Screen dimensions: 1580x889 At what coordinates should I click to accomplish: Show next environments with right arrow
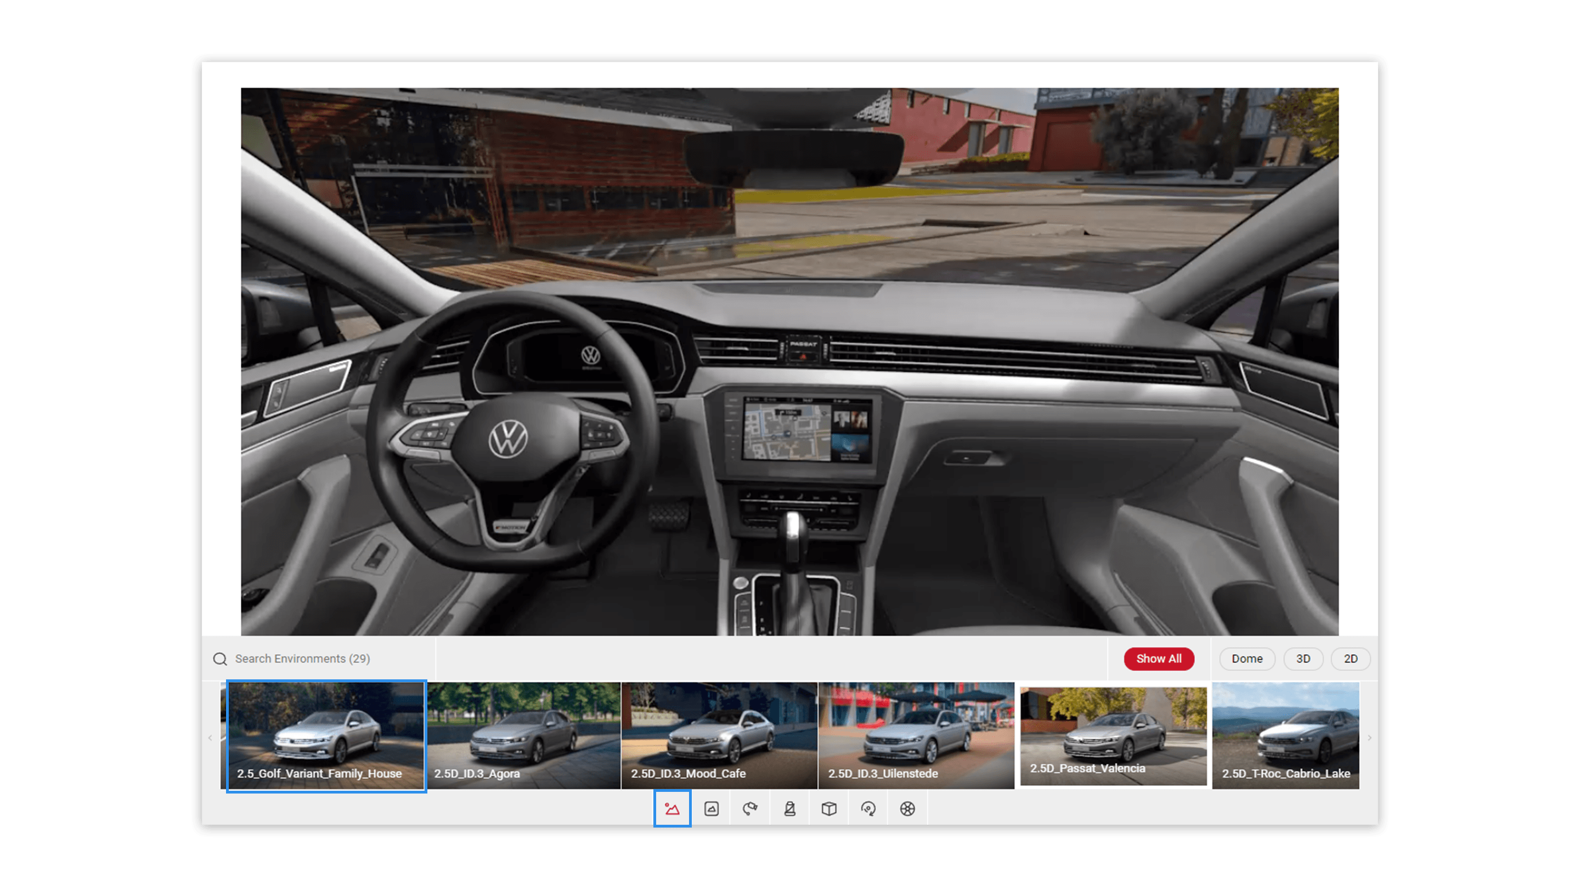tap(1369, 738)
